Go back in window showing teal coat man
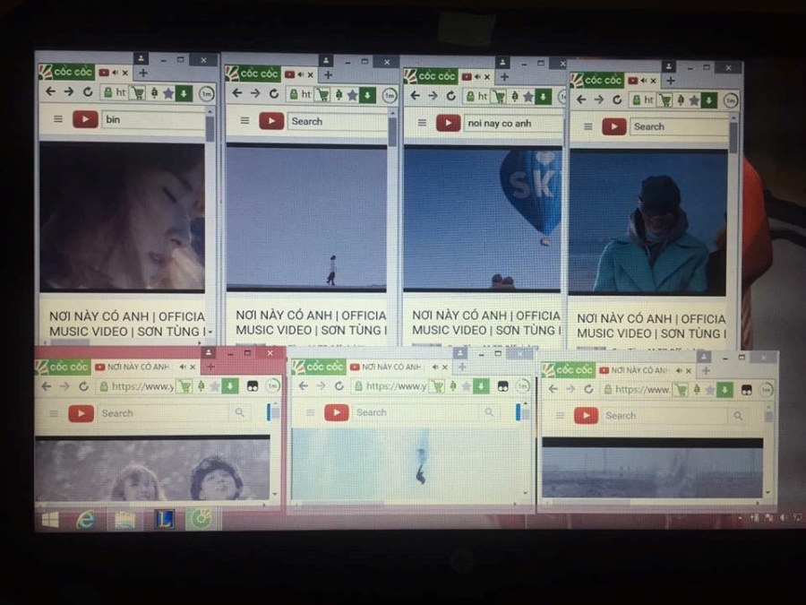Screen dimensions: 806x605 point(581,99)
